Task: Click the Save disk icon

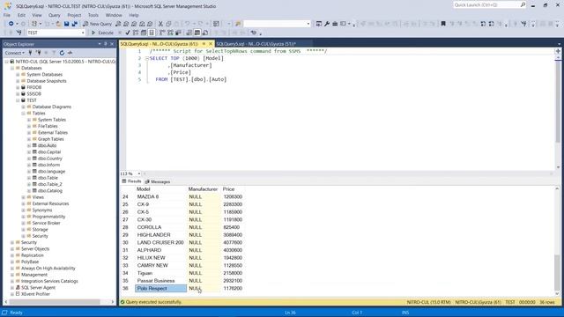Action: [67, 24]
